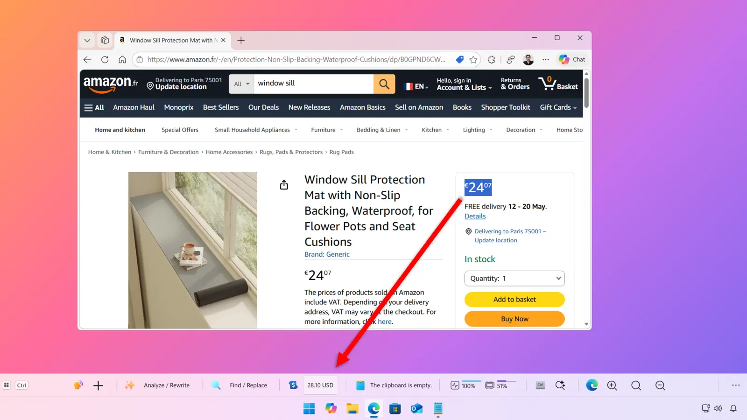Click the plus icon in the bottom toolbar
The image size is (747, 420).
click(x=98, y=385)
